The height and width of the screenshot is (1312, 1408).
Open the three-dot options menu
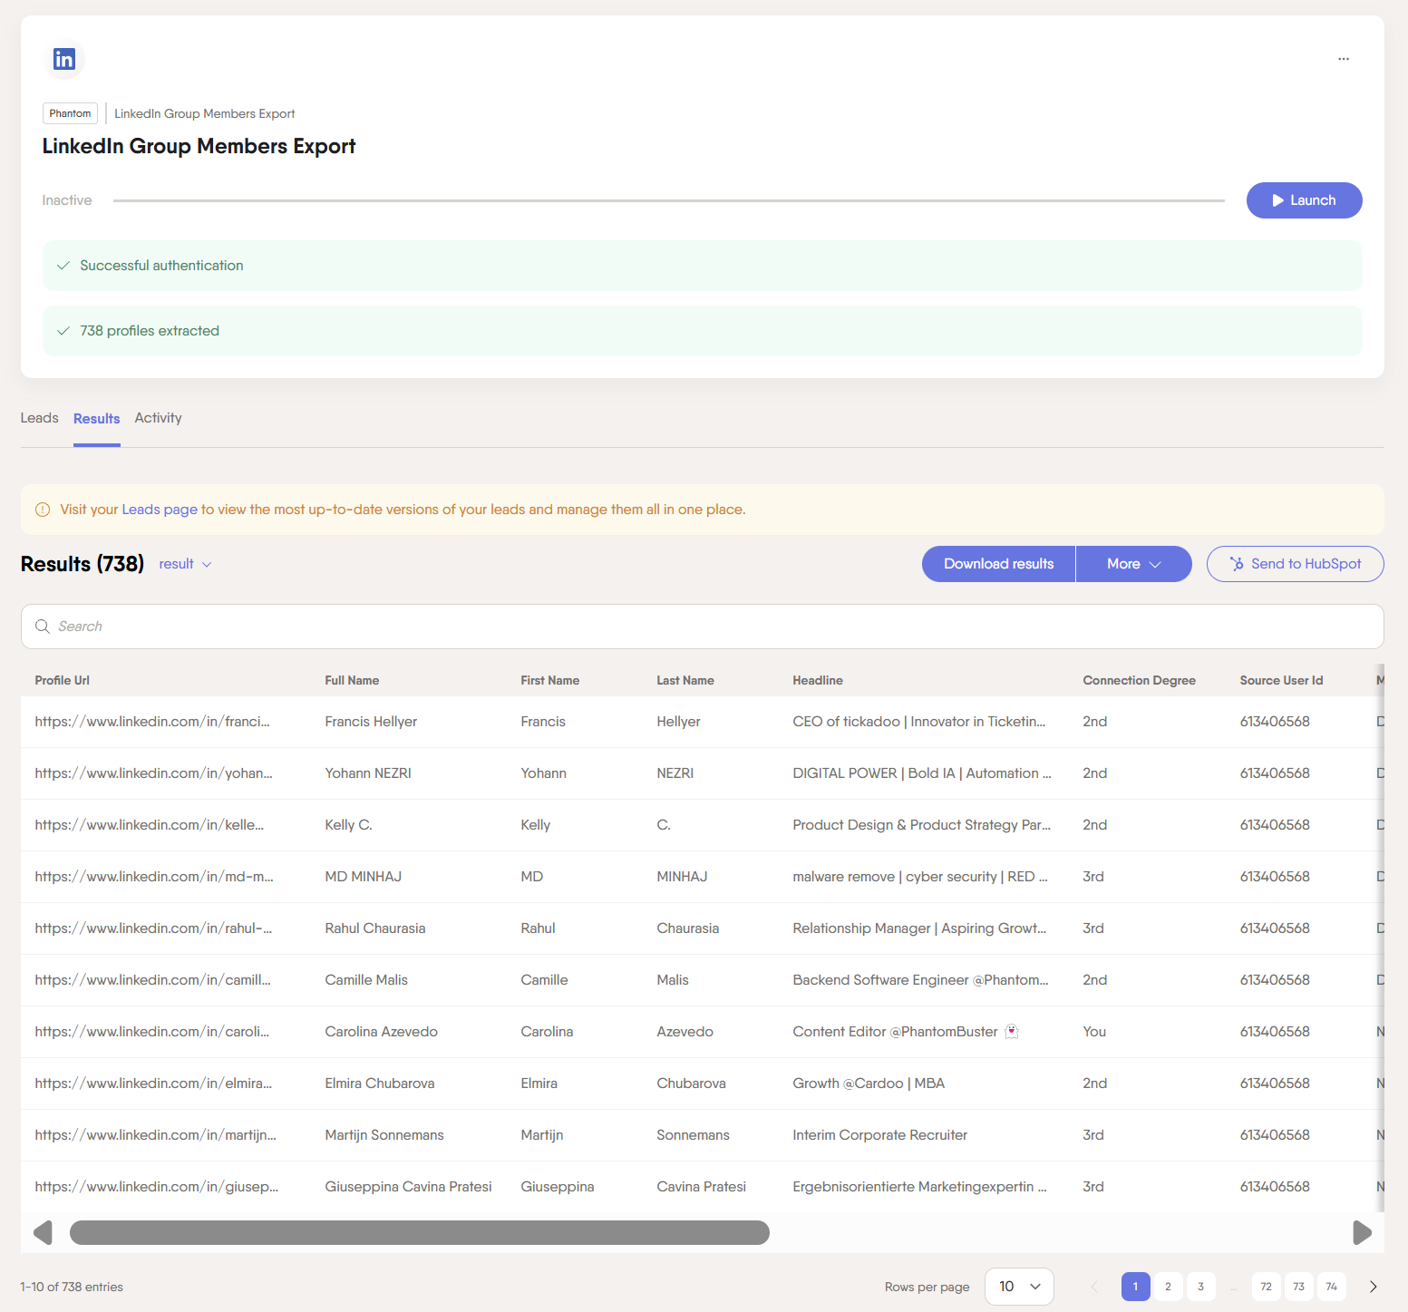1344,59
